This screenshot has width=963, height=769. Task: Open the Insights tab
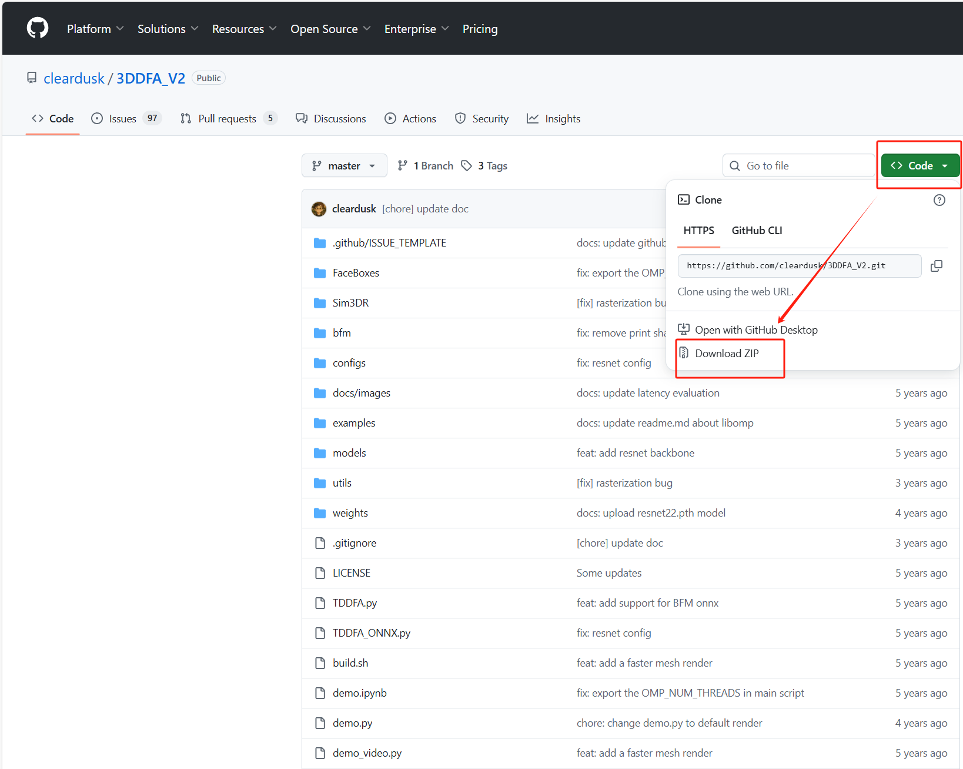tap(554, 119)
